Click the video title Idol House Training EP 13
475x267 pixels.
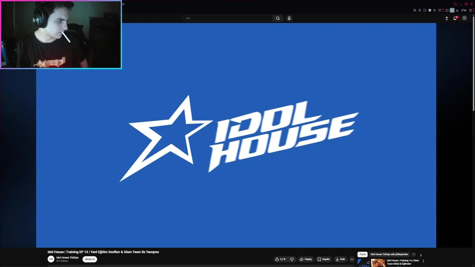coord(103,252)
